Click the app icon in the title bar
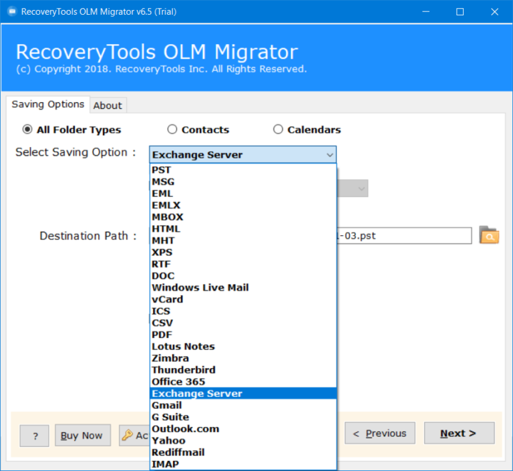 pos(11,11)
